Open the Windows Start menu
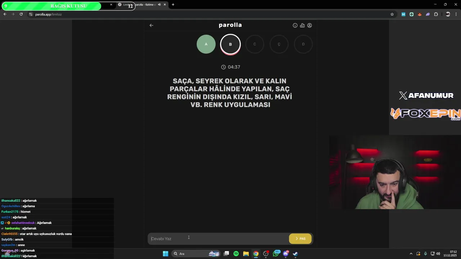This screenshot has height=259, width=461. click(x=165, y=254)
